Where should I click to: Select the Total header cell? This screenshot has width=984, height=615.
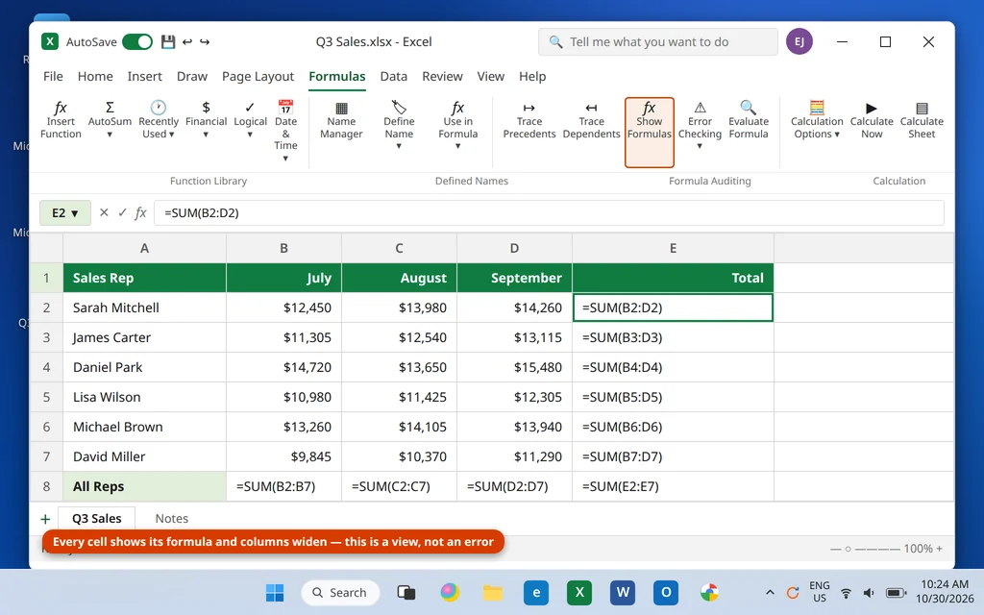tap(673, 278)
